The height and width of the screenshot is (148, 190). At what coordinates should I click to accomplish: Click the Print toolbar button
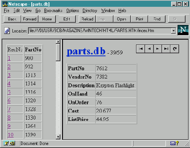click(x=139, y=19)
